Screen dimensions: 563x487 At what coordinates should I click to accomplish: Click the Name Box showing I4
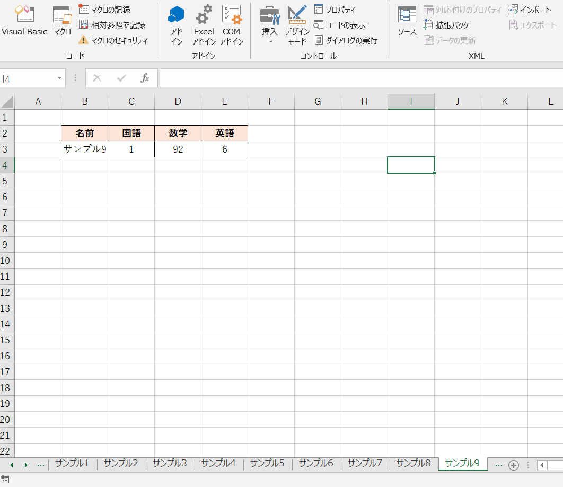[x=27, y=78]
